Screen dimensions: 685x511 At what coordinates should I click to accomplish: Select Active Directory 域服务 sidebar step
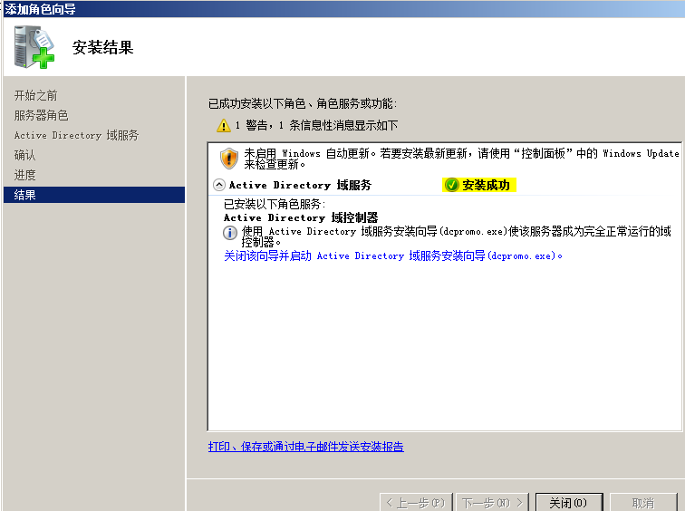click(x=76, y=135)
